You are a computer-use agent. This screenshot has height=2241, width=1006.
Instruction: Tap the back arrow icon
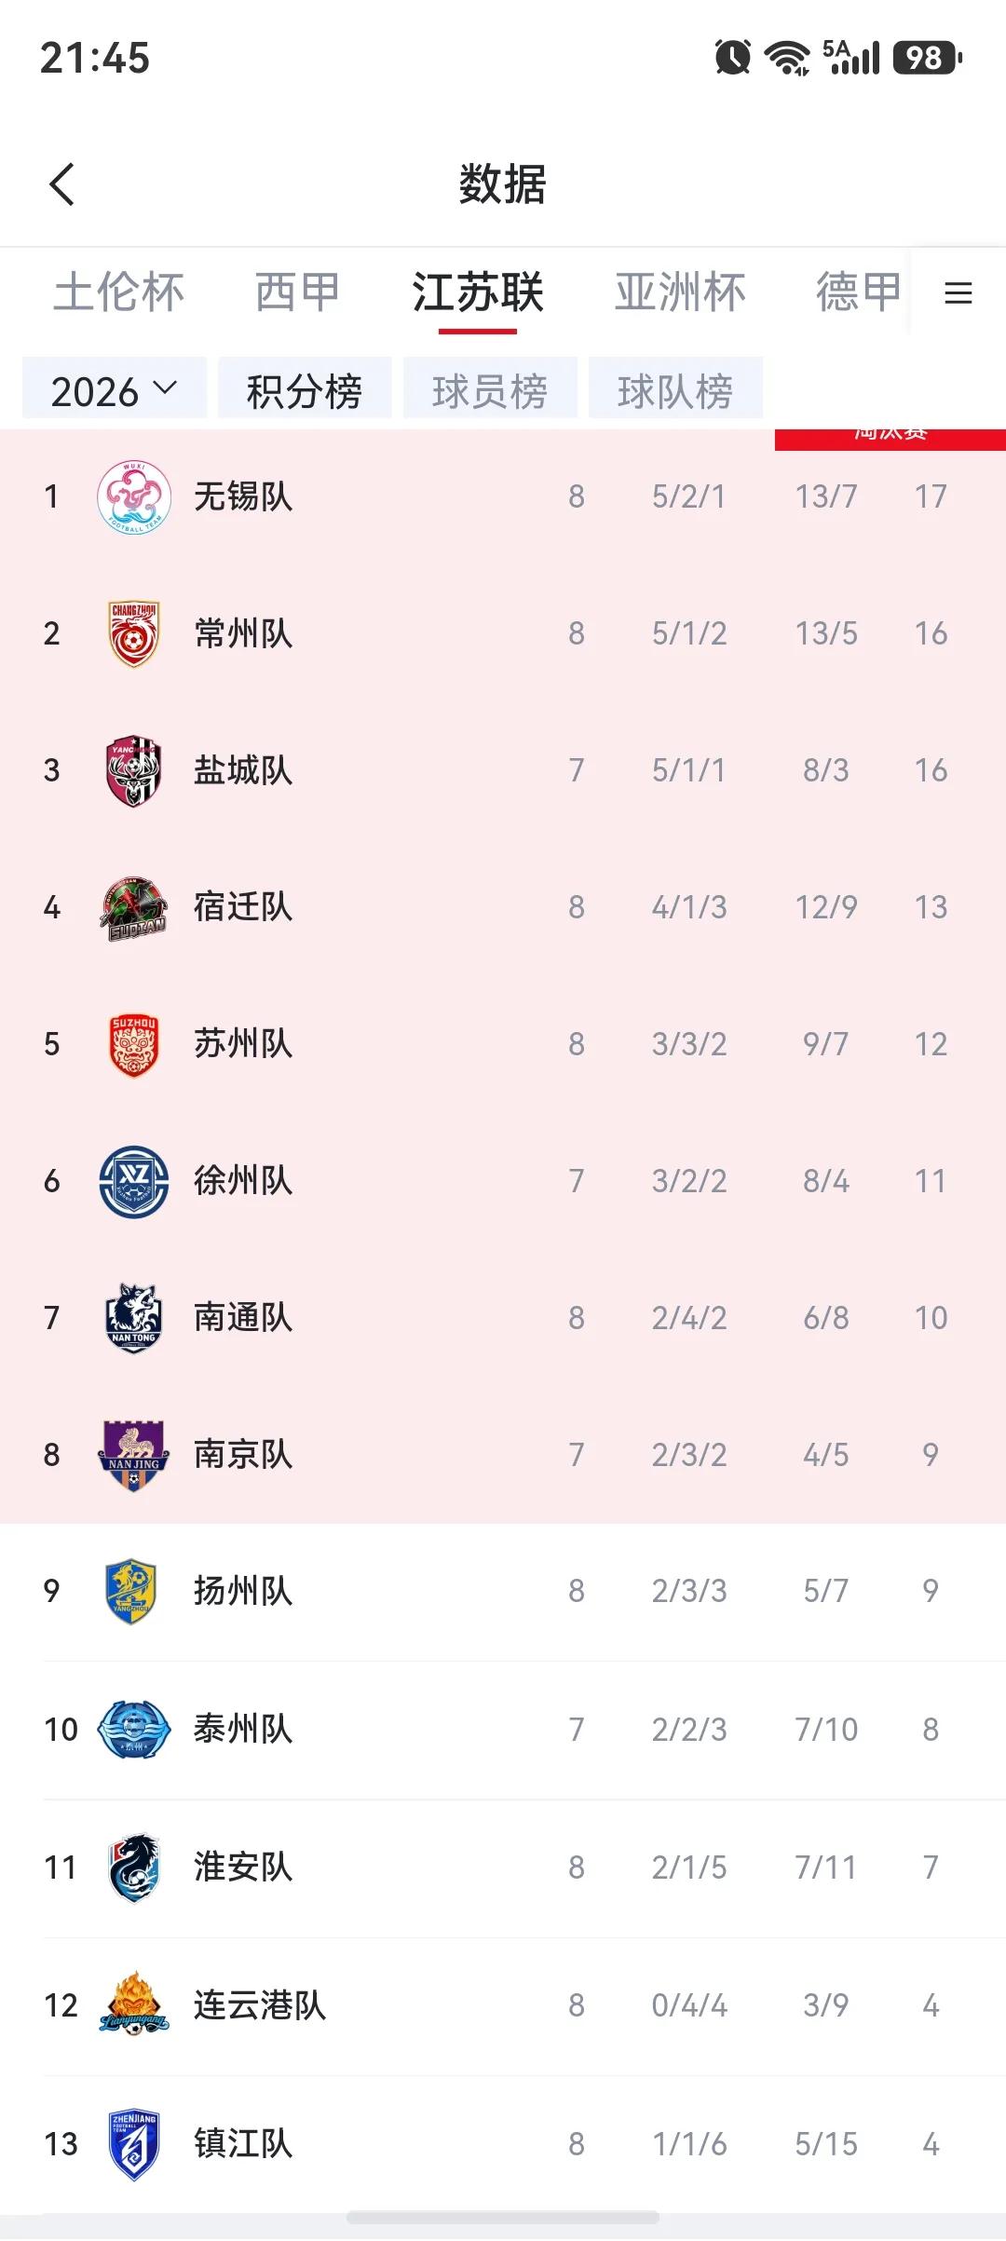(61, 184)
